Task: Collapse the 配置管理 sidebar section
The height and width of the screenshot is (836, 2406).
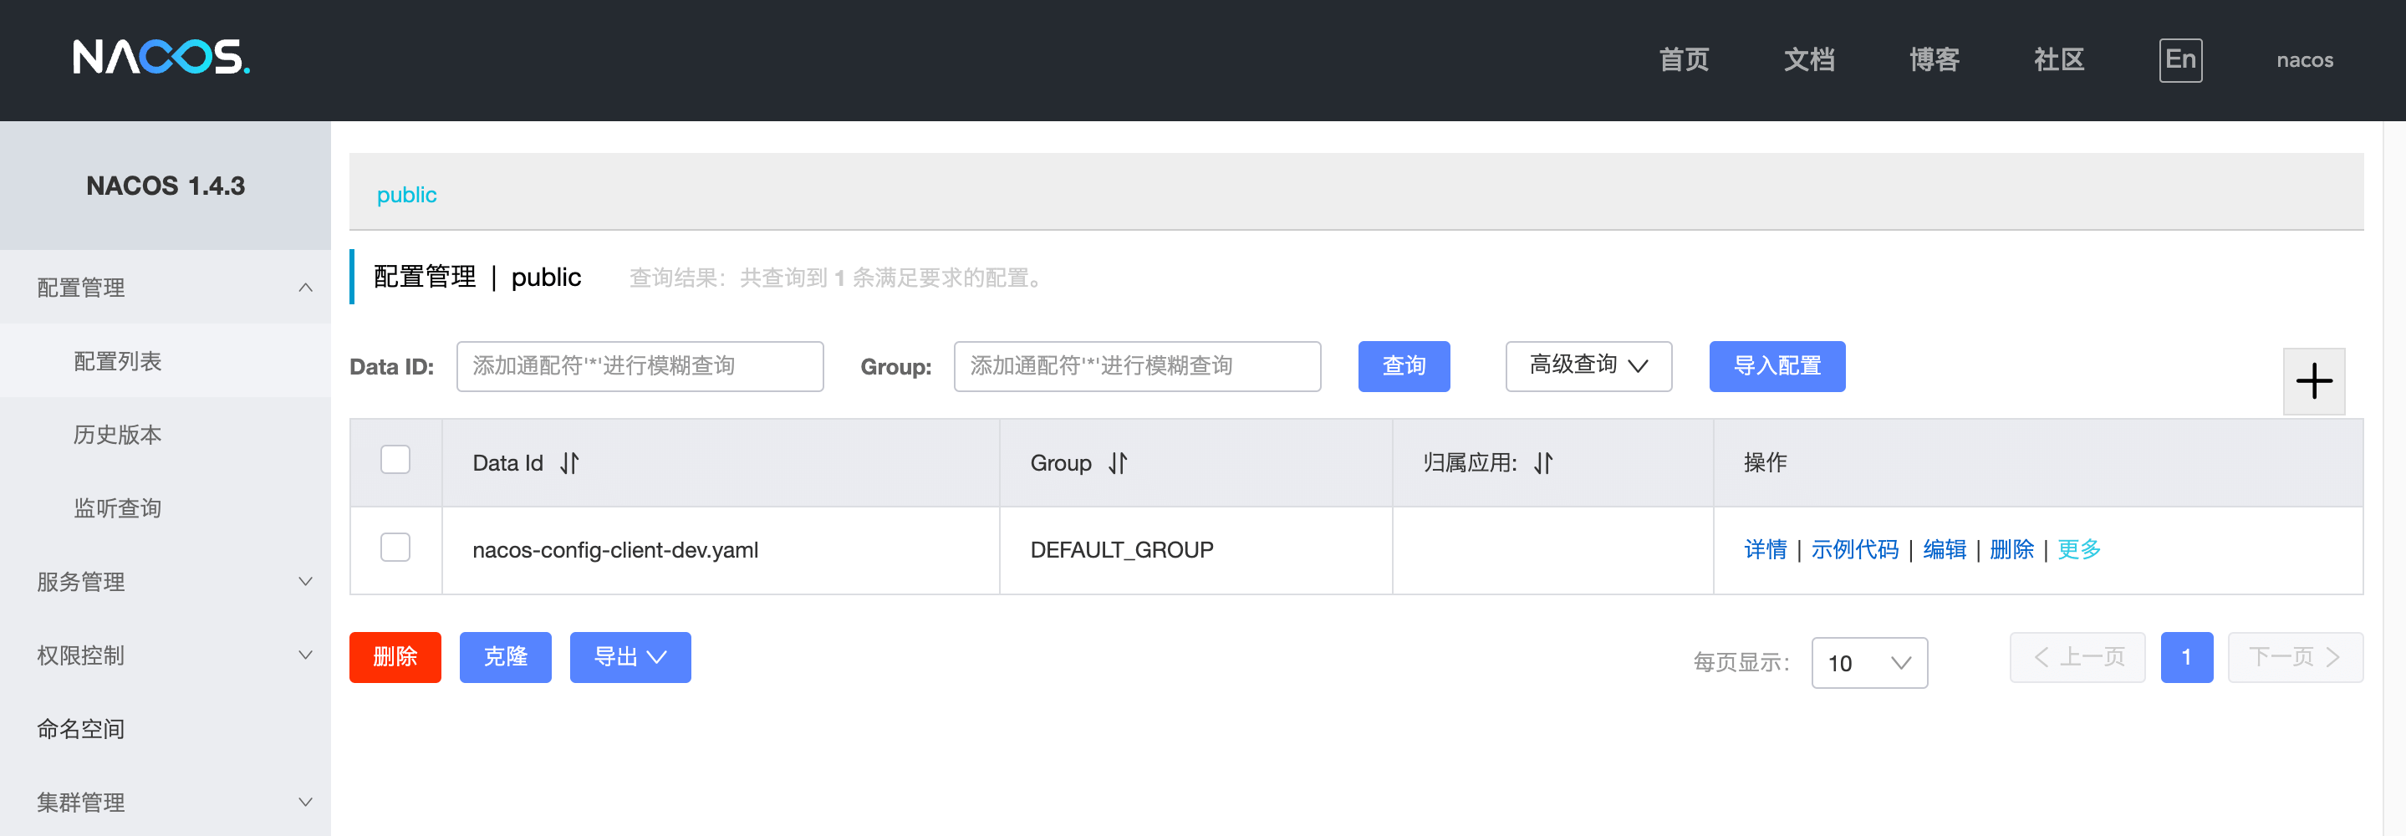Action: (166, 288)
